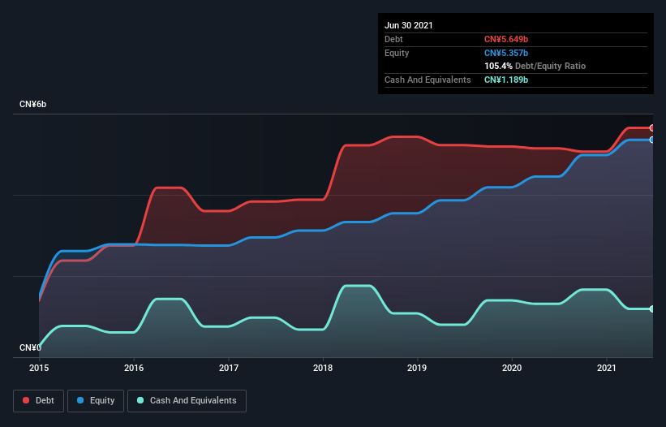Image resolution: width=666 pixels, height=427 pixels.
Task: Click the CN¥5.357b equity value
Action: [x=506, y=53]
